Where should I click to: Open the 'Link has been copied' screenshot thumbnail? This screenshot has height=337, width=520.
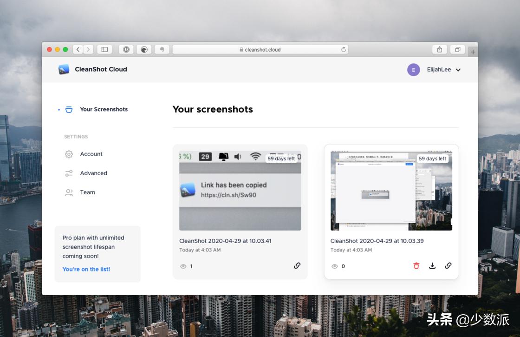coord(240,191)
